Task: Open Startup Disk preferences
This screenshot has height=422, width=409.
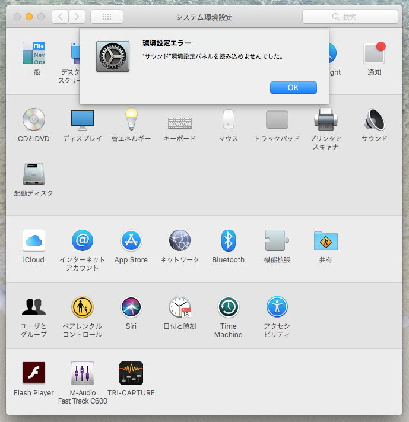Action: 34,174
